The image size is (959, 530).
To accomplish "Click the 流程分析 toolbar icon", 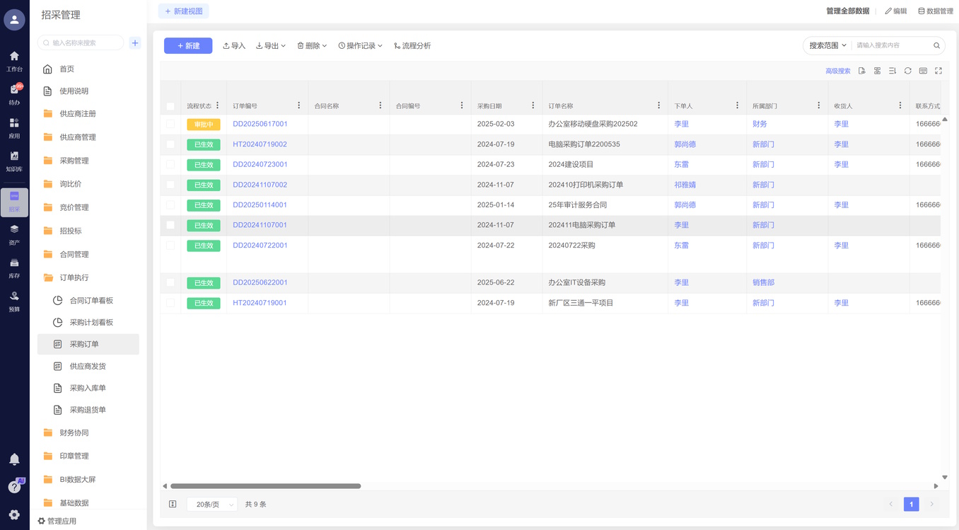I will click(412, 46).
